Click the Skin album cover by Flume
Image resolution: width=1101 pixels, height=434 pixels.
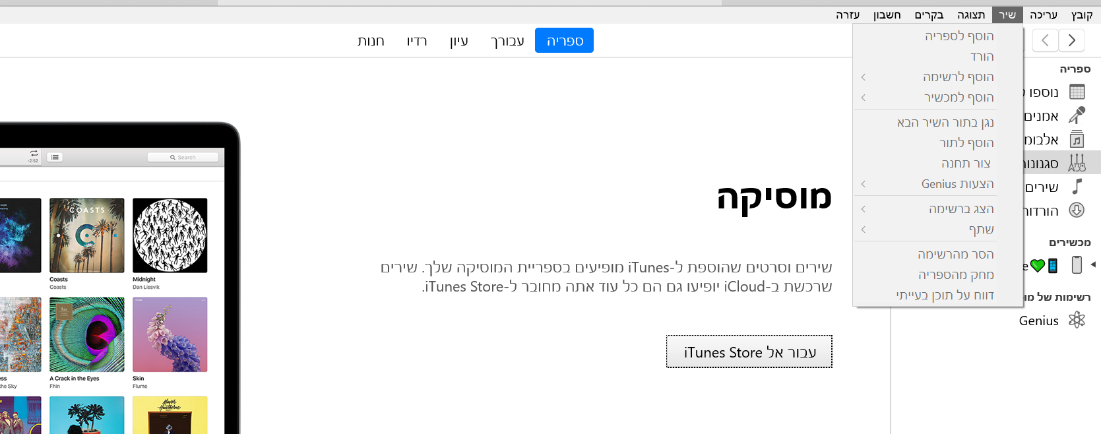[170, 334]
